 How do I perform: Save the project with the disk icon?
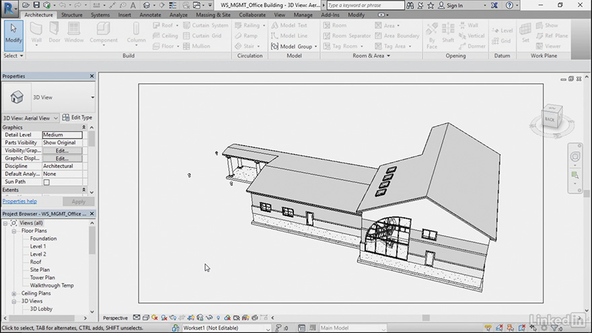(x=36, y=5)
